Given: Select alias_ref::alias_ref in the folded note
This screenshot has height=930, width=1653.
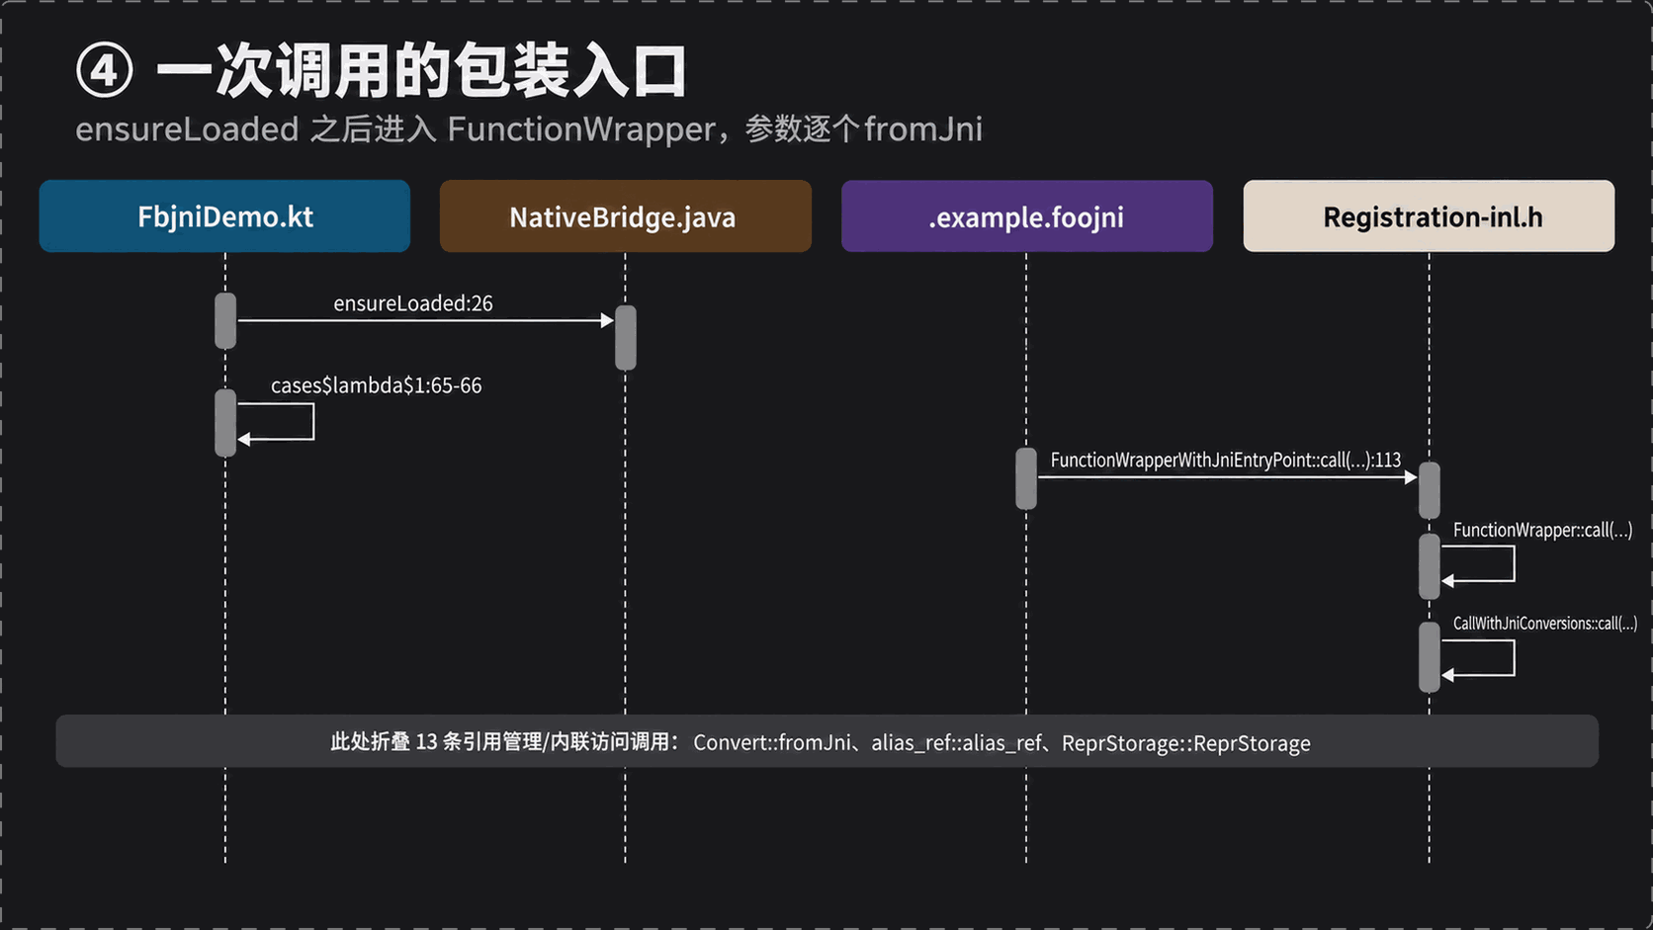Looking at the screenshot, I should [957, 743].
